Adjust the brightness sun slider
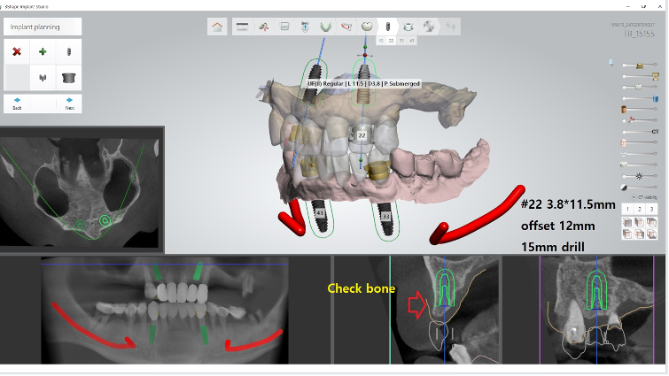 click(640, 177)
